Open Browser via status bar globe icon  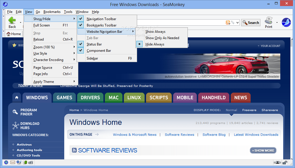click(x=6, y=162)
